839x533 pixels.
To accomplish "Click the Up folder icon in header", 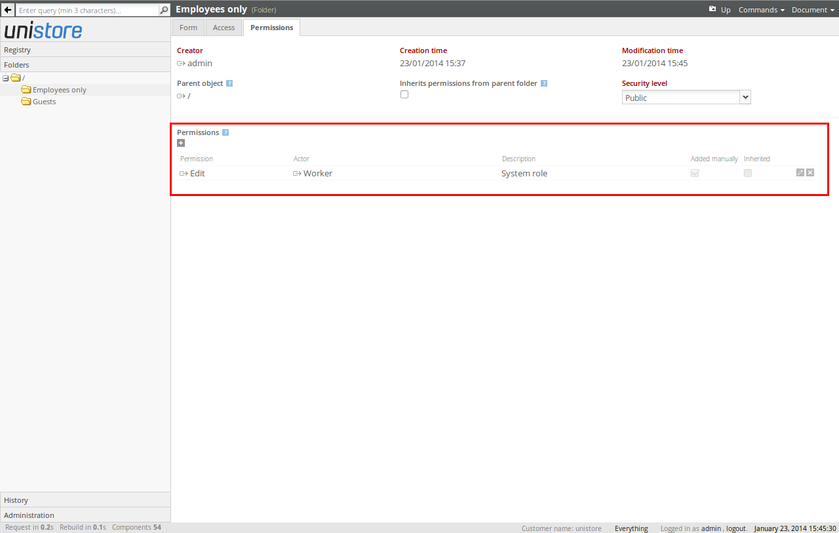I will [x=712, y=9].
